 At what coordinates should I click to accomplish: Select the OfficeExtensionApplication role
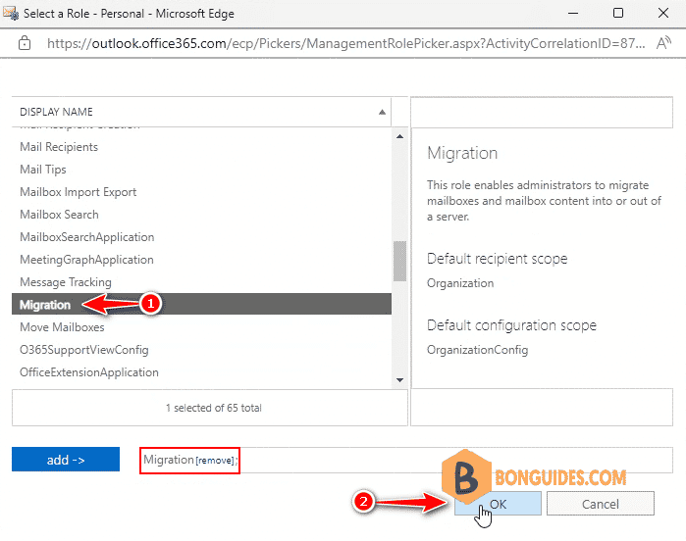pos(88,372)
